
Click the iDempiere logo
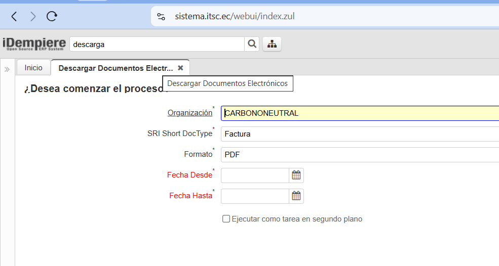tap(34, 44)
